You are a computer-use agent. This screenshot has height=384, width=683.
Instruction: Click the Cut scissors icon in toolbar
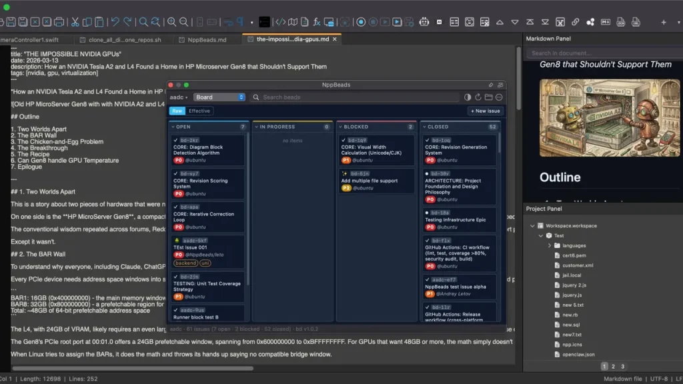click(x=75, y=22)
